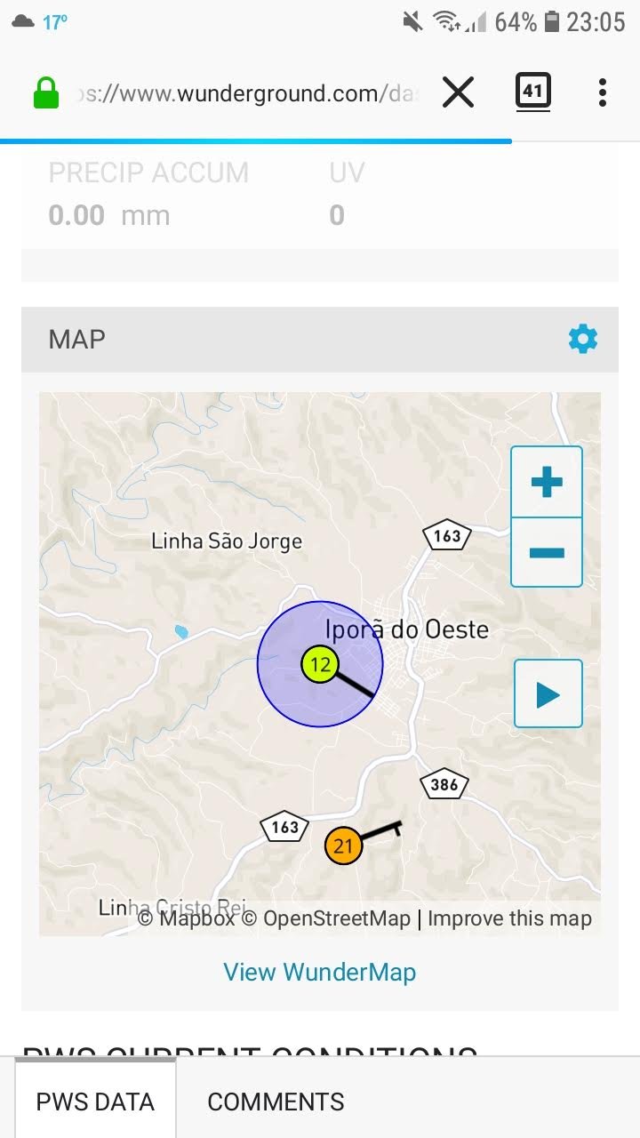Viewport: 640px width, 1138px height.
Task: Switch to the PWS DATA tab
Action: [x=95, y=1102]
